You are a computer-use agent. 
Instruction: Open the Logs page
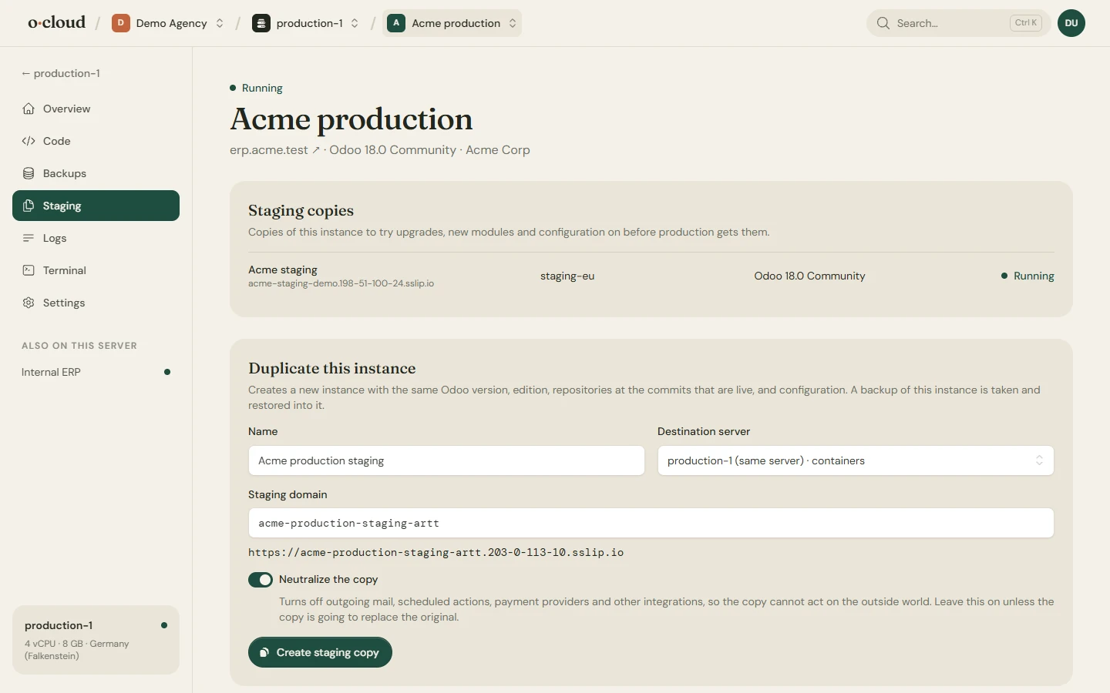click(96, 238)
